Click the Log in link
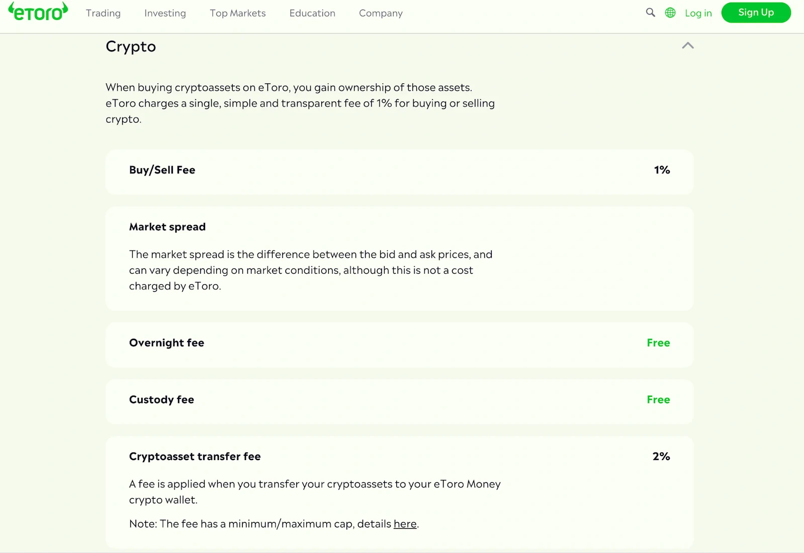This screenshot has height=553, width=804. coord(698,13)
